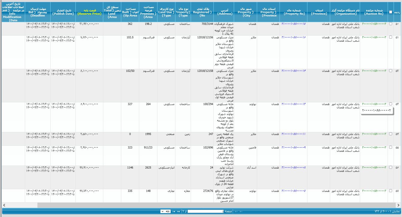Toggle the checkbox on row 56
This screenshot has height=217, width=402.
pyautogui.click(x=390, y=168)
